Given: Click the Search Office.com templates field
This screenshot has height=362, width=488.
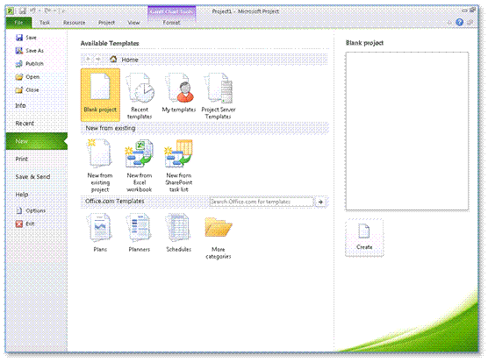Looking at the screenshot, I should tap(262, 202).
